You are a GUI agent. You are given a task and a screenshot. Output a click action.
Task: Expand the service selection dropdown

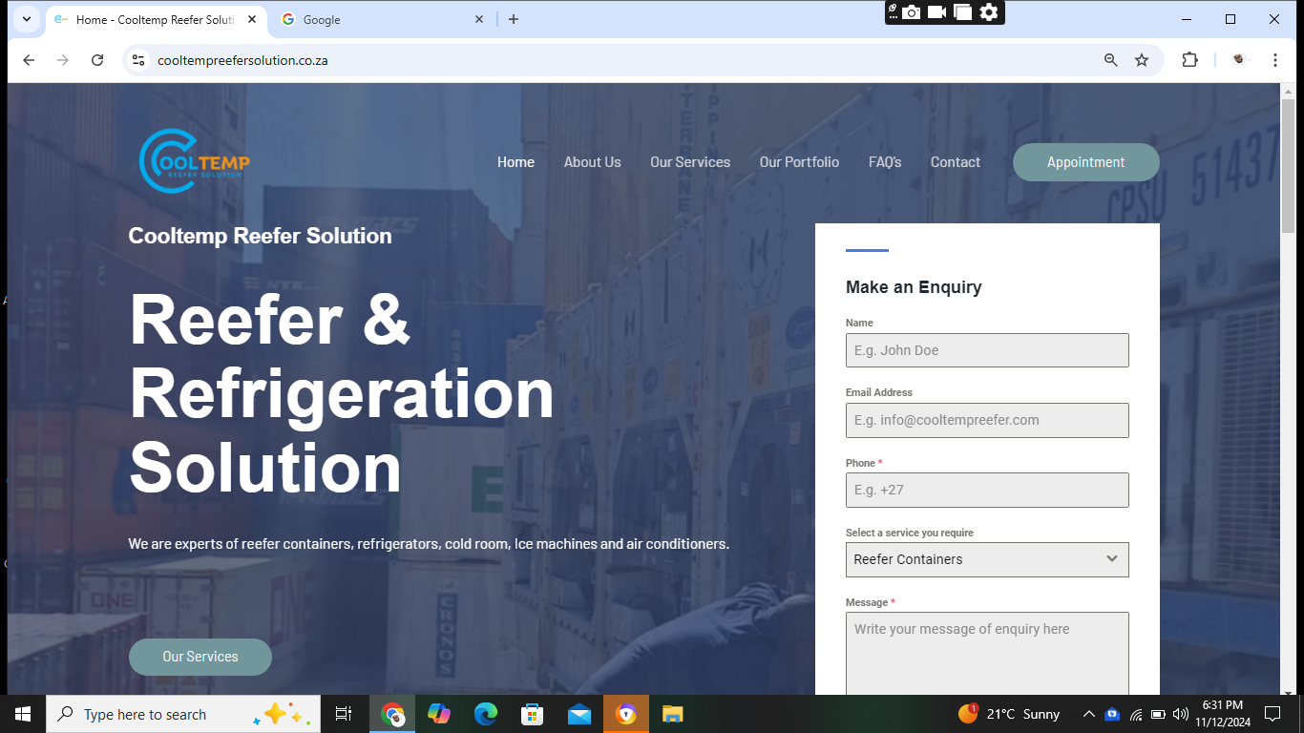point(987,559)
